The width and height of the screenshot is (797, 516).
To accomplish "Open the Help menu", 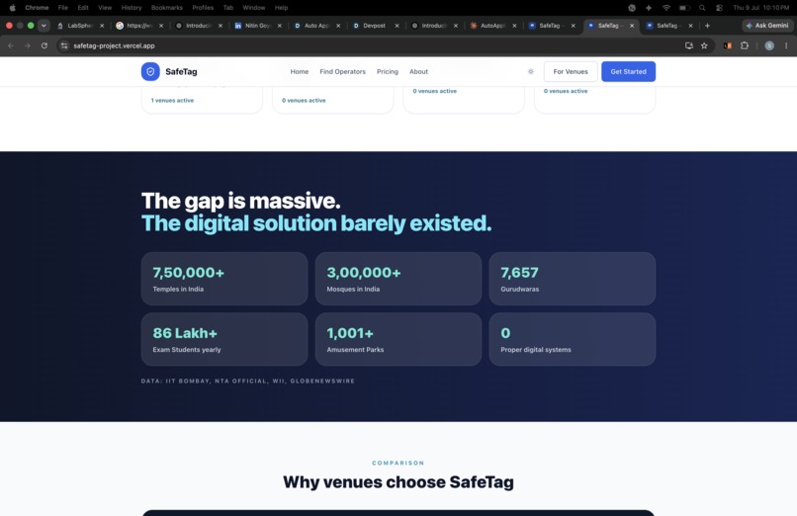I will [281, 8].
